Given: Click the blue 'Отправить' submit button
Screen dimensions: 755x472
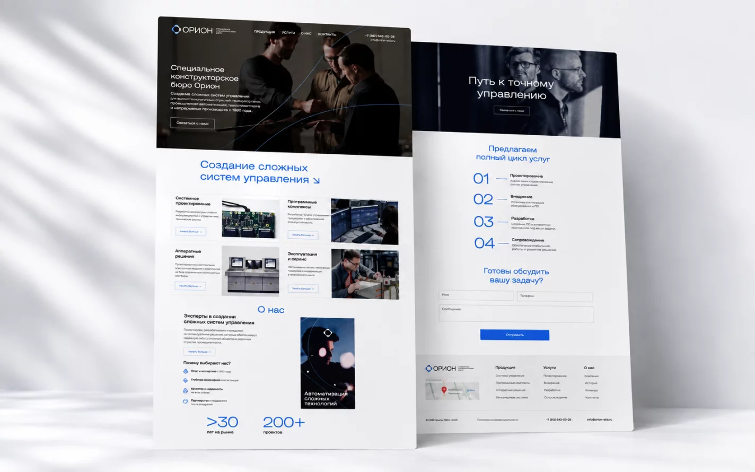Looking at the screenshot, I should pos(515,335).
